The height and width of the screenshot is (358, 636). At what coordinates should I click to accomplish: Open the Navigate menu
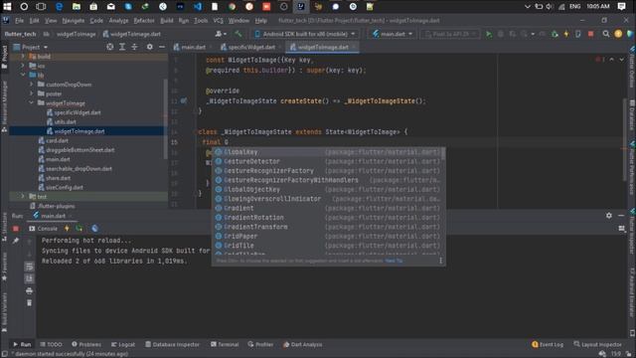[x=73, y=21]
